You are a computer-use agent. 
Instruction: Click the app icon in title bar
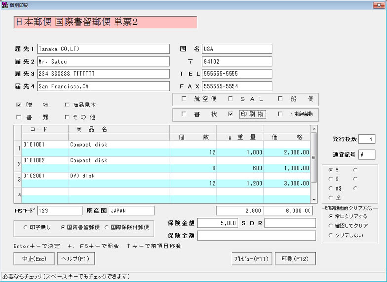coord(5,4)
